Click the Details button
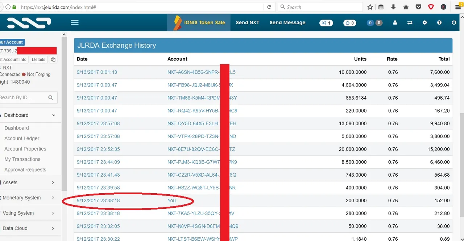Viewport: 464px width, 241px height. [38, 60]
